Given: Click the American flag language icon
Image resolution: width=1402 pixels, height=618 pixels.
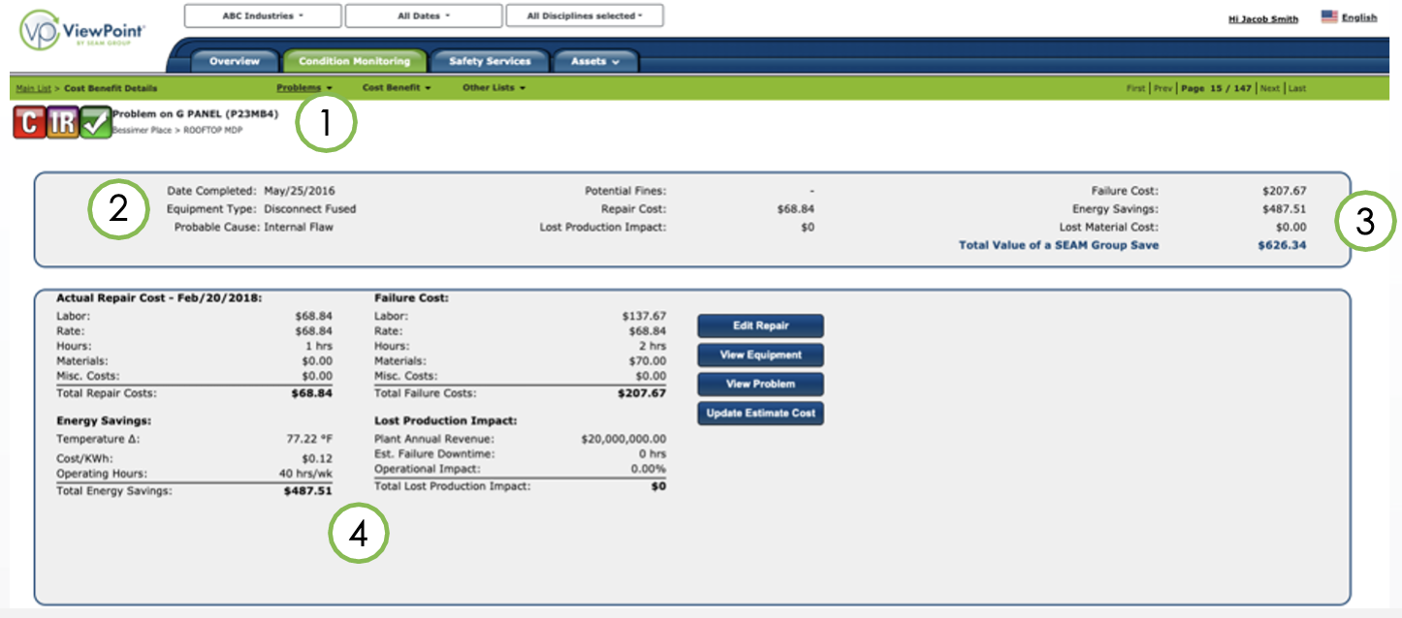Looking at the screenshot, I should [x=1328, y=15].
